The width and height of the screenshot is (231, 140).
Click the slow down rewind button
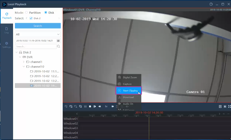pos(100,106)
